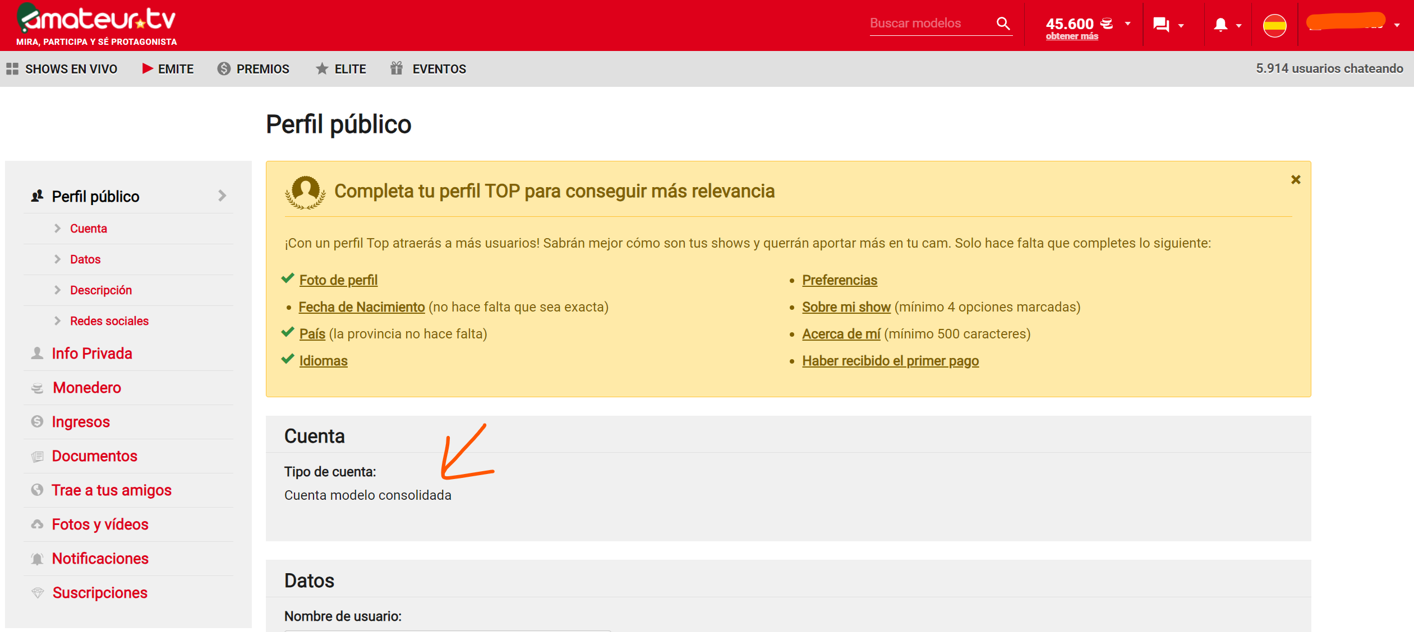Viewport: 1414px width, 632px height.
Task: Open the Premios menu item
Action: point(263,69)
